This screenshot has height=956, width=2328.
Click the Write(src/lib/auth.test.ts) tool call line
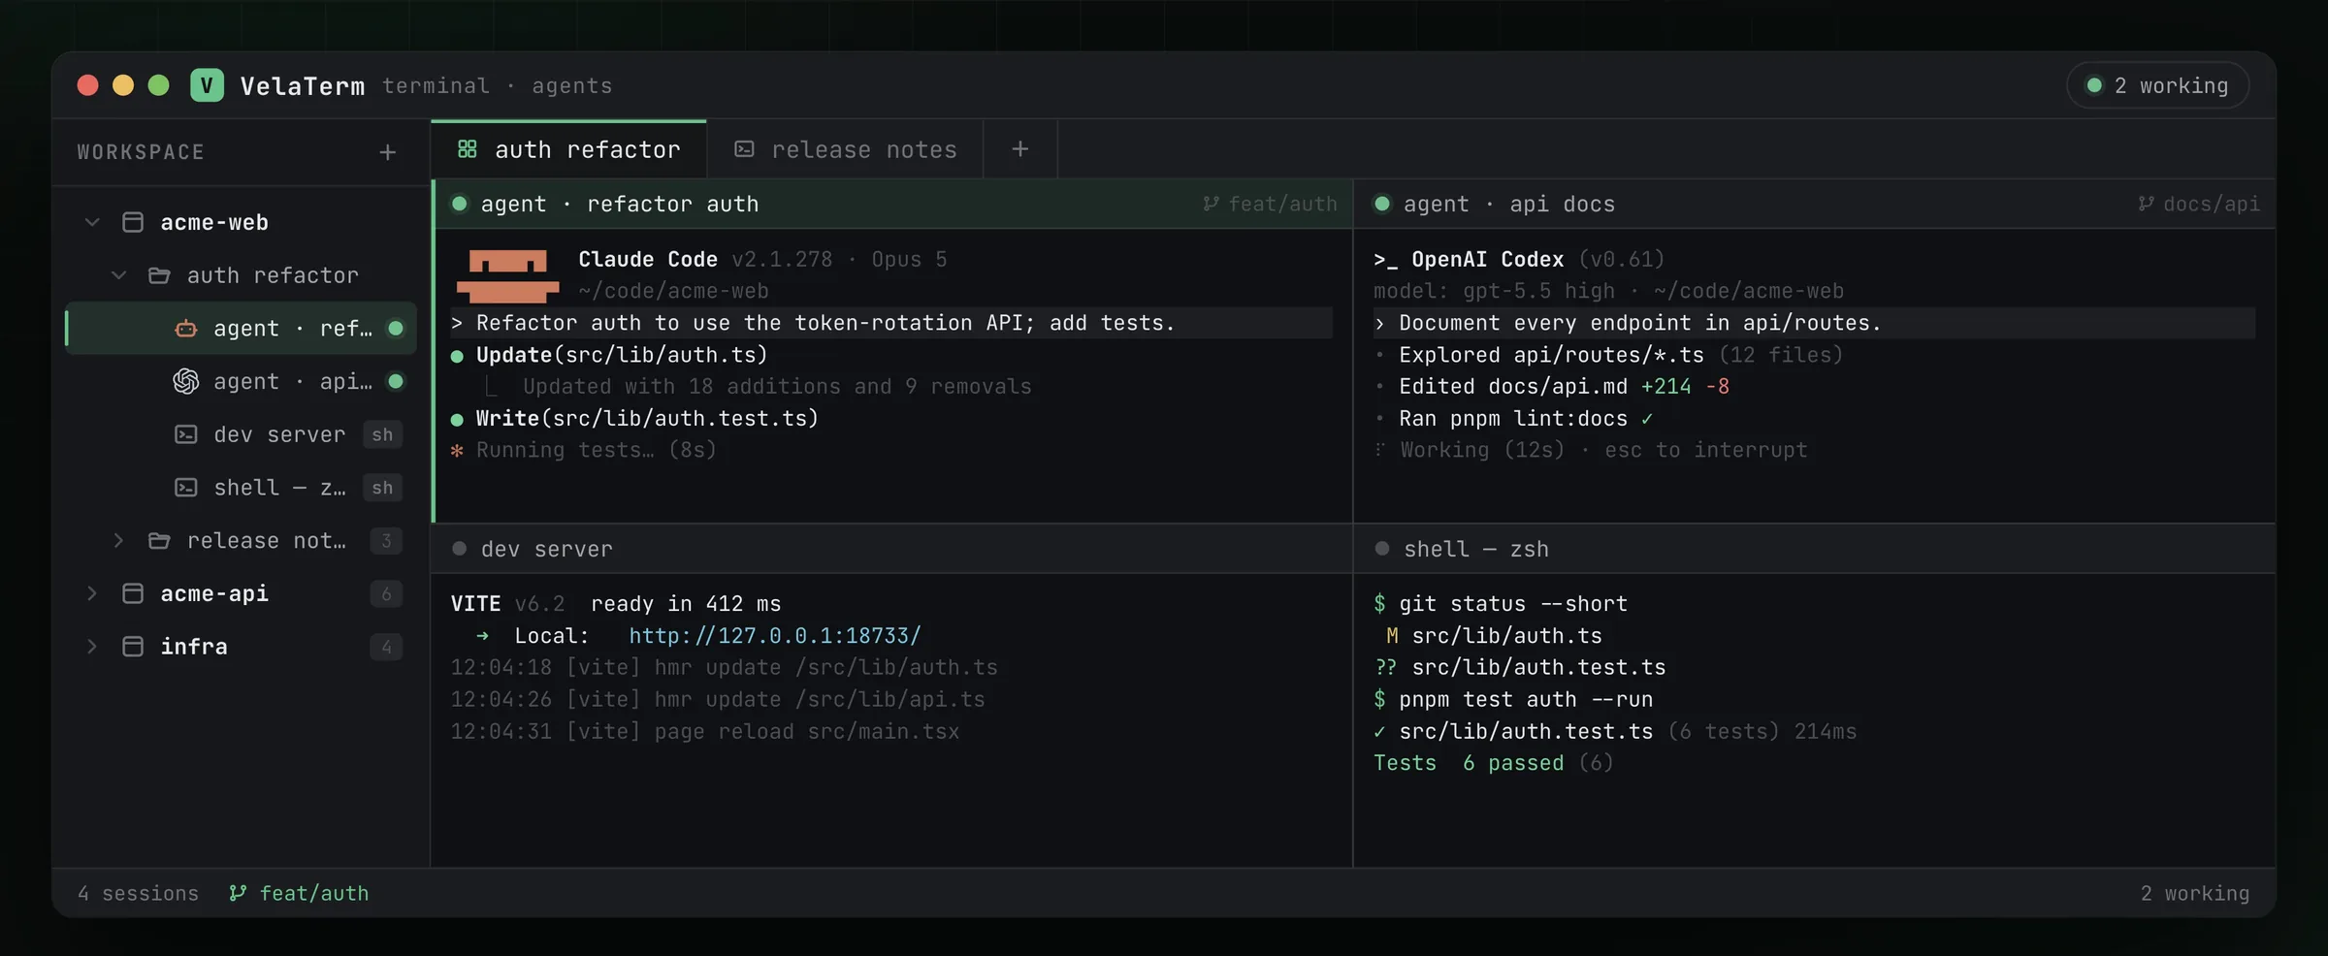click(x=634, y=418)
